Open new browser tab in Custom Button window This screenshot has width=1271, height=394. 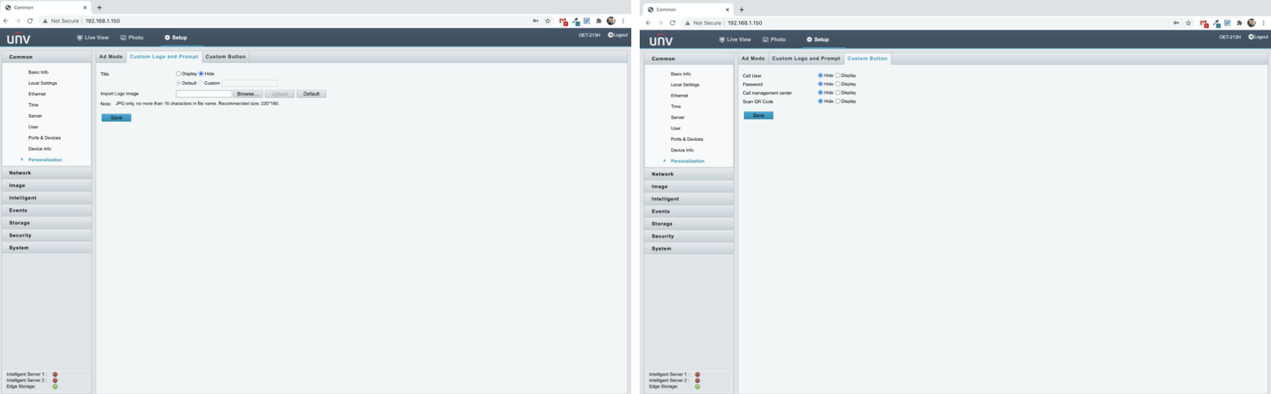click(742, 10)
